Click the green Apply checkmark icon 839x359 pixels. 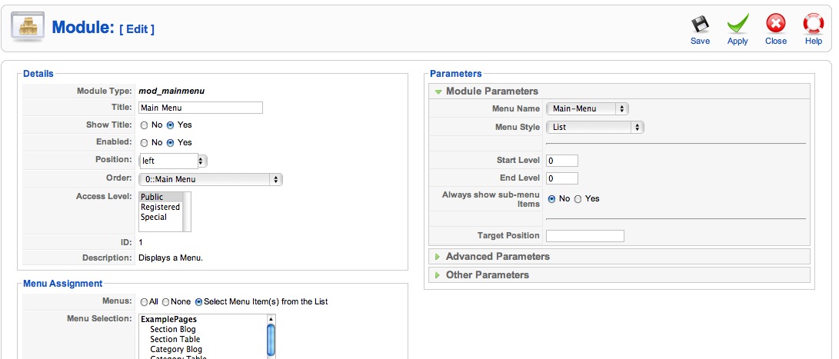(737, 25)
